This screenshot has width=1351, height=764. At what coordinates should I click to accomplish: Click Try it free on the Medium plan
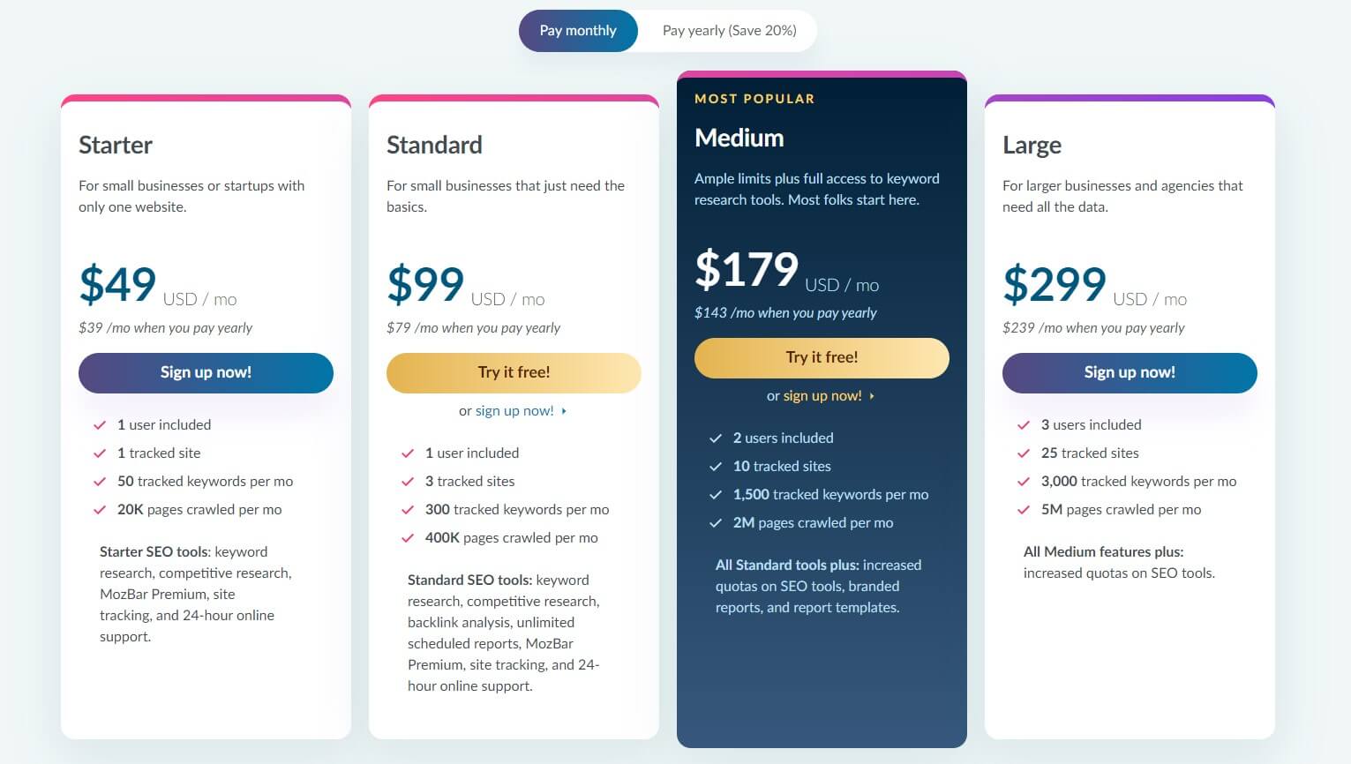pyautogui.click(x=822, y=357)
